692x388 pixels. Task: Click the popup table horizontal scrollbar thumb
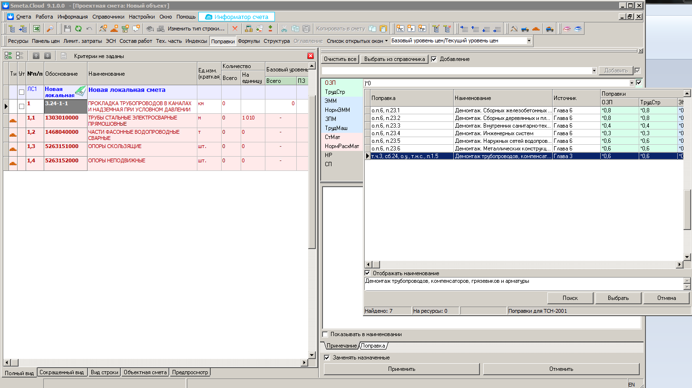[376, 264]
